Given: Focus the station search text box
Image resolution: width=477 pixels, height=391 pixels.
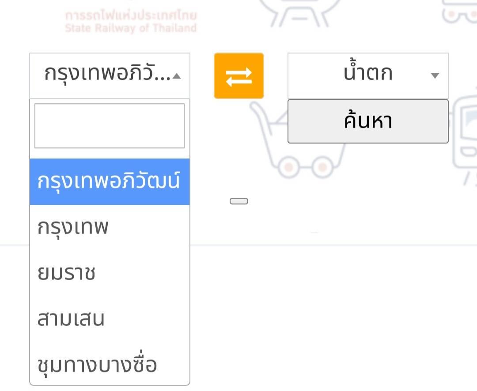Looking at the screenshot, I should 110,126.
